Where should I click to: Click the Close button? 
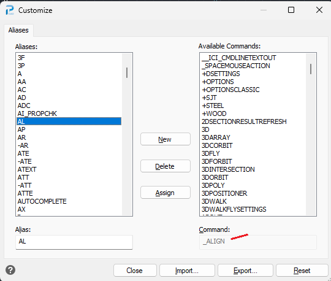point(135,270)
